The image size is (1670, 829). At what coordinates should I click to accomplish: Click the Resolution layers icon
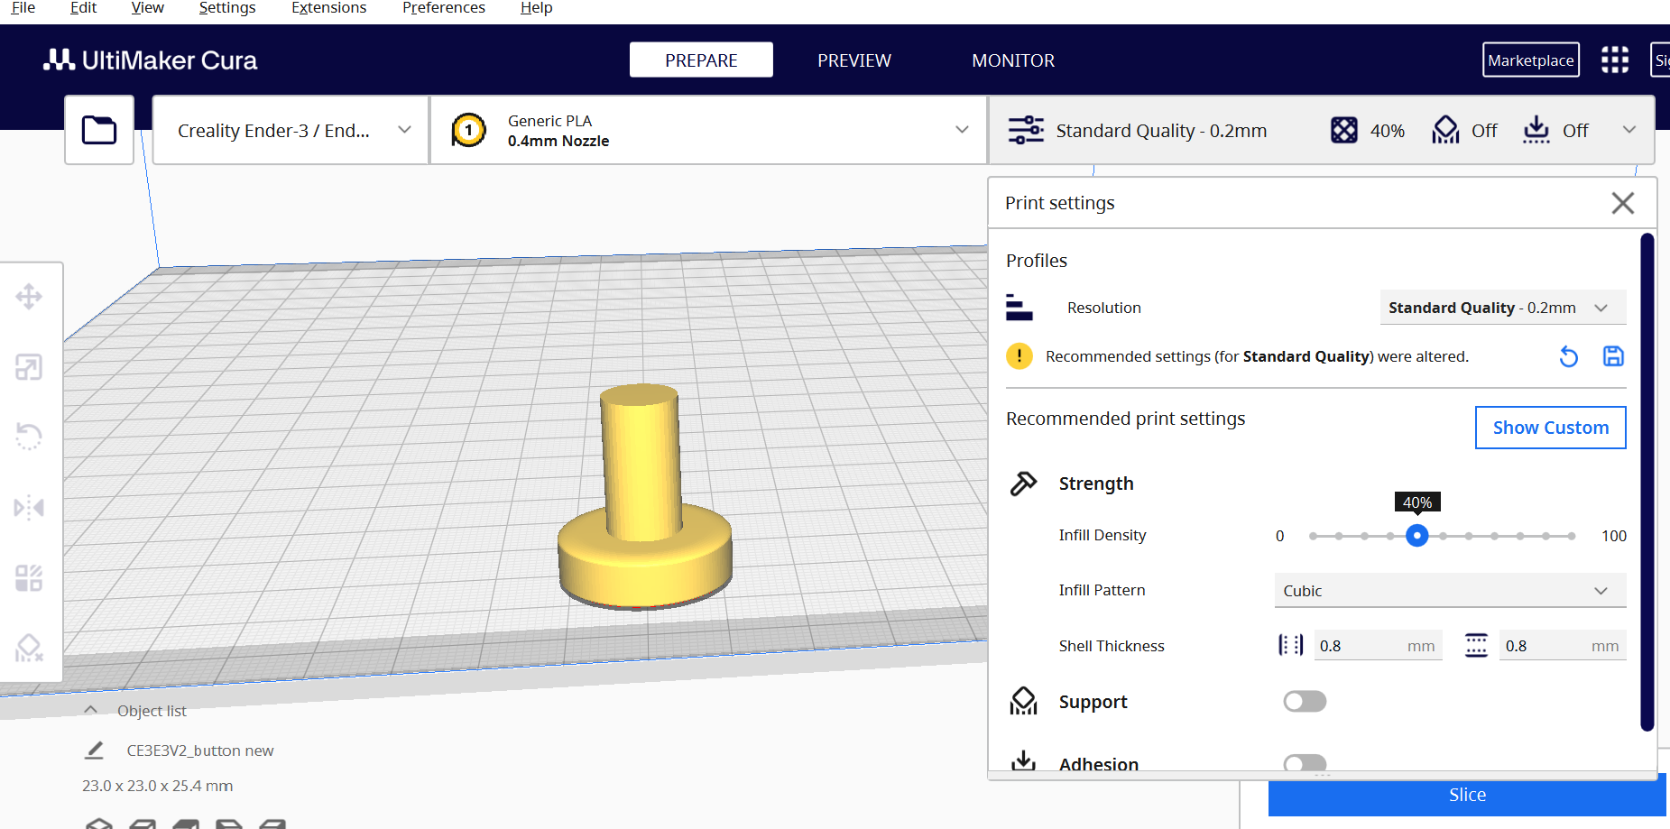[1019, 308]
